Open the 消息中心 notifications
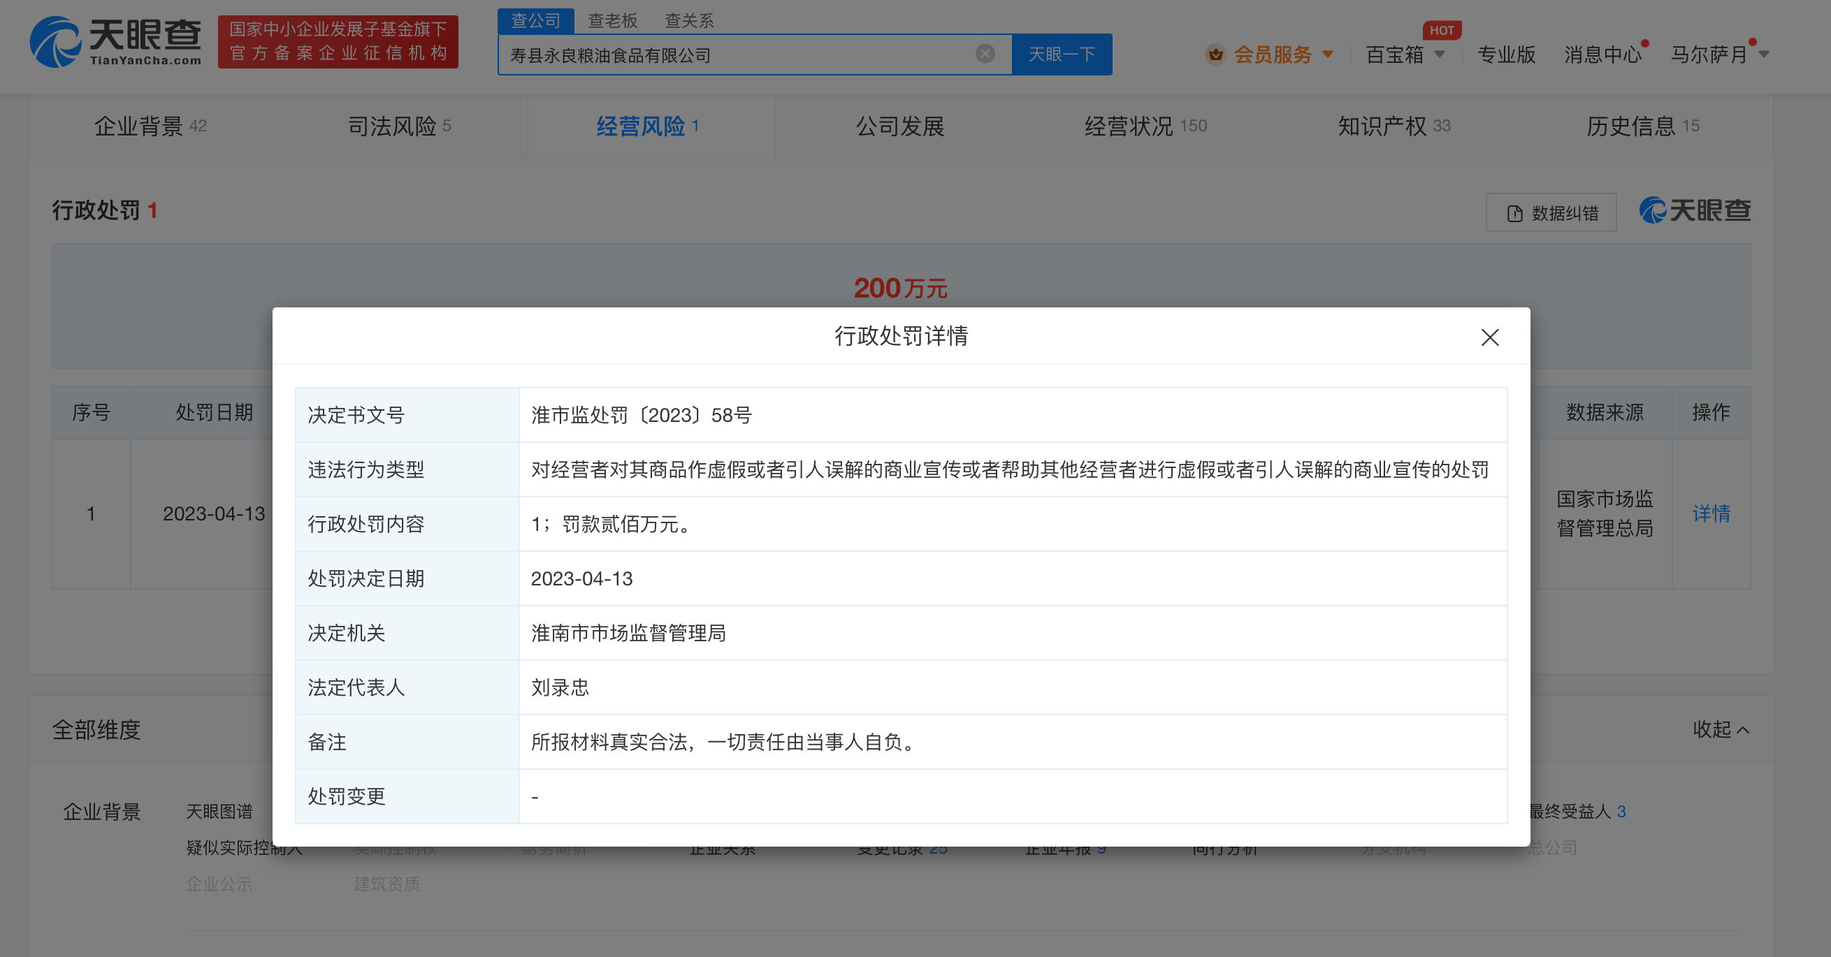 1603,54
